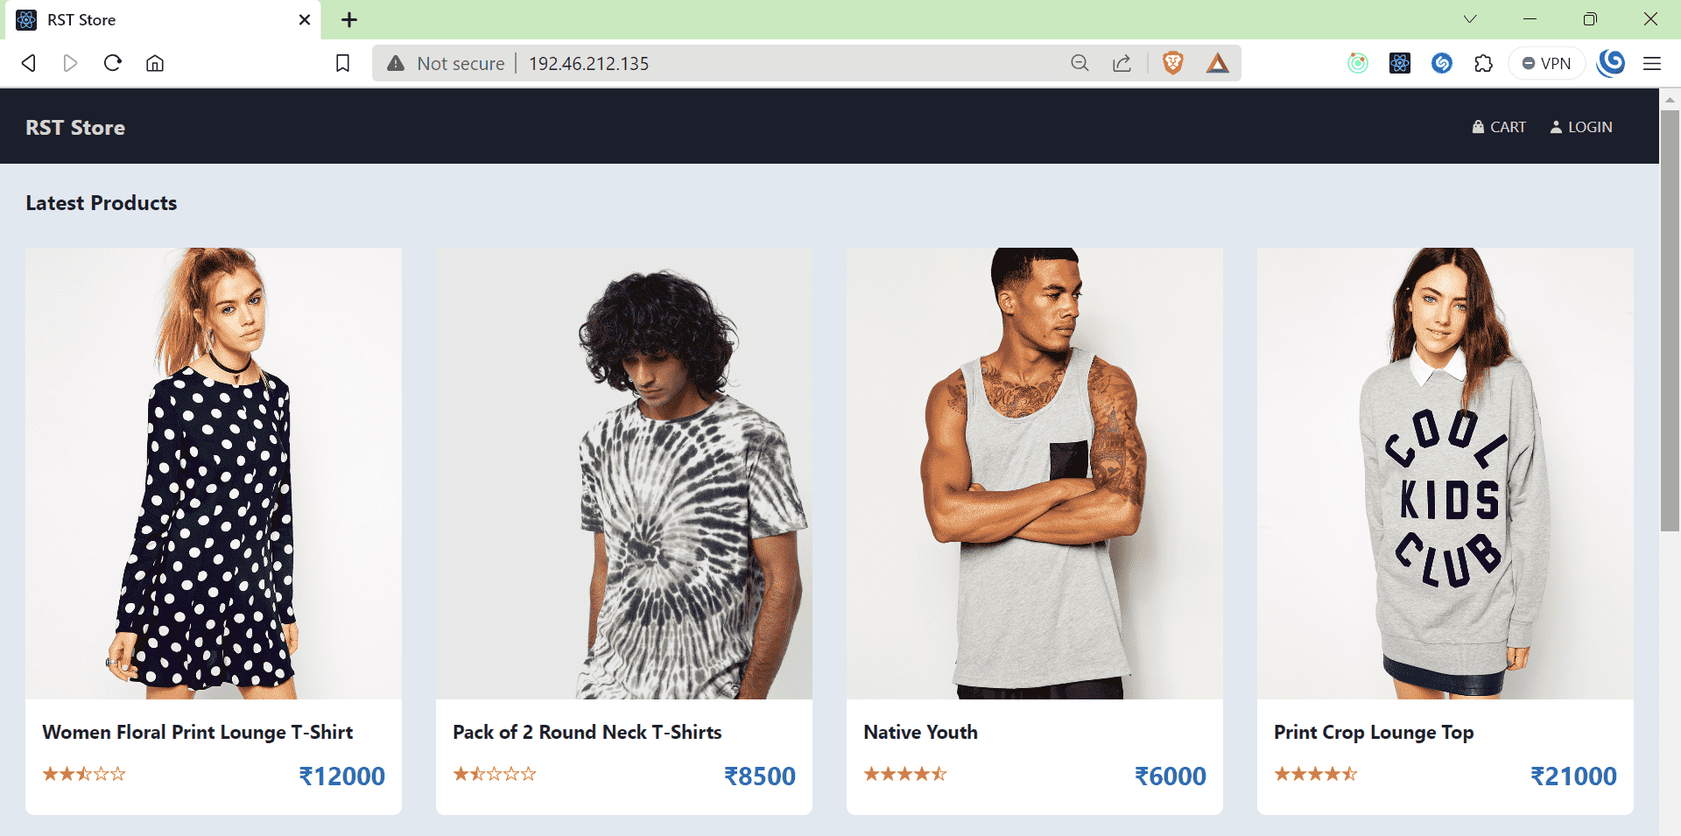Open a new browser tab

point(349,19)
